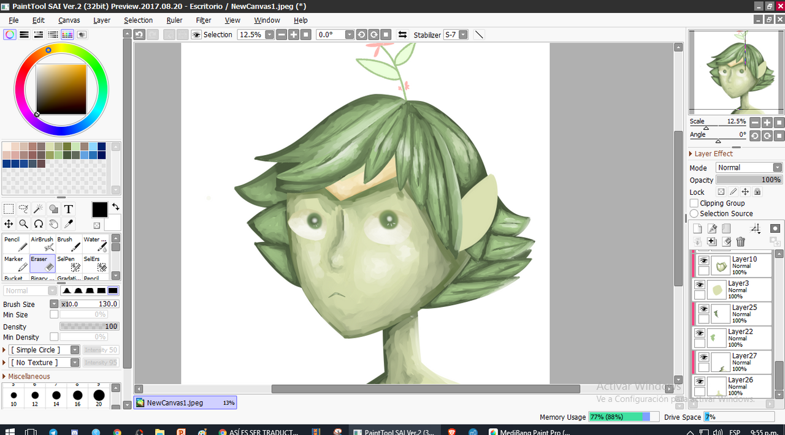Open MediBang Paint Pro from the taskbar

coord(527,431)
